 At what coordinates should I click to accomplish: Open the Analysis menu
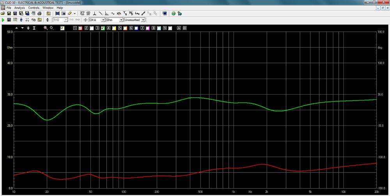click(19, 8)
